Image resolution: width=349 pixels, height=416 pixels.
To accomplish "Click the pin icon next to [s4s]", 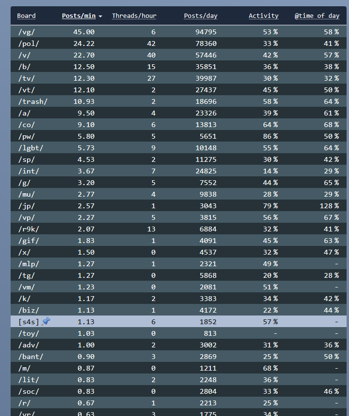I will point(46,321).
